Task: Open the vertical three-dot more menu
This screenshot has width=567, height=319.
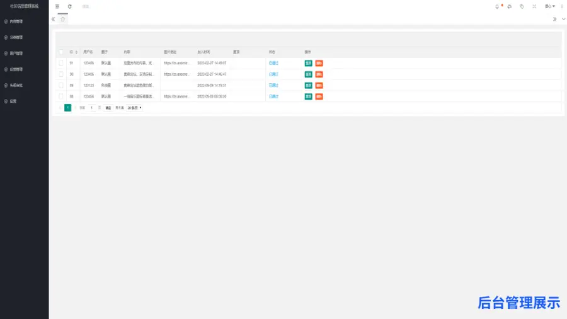Action: click(x=561, y=6)
